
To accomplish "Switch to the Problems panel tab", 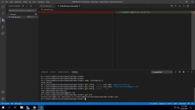I will coord(44,72).
